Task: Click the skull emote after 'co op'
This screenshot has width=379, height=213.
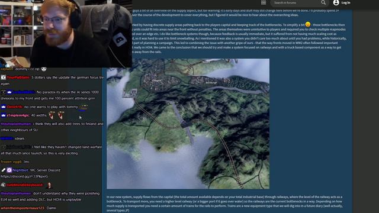Action: tap(43, 69)
